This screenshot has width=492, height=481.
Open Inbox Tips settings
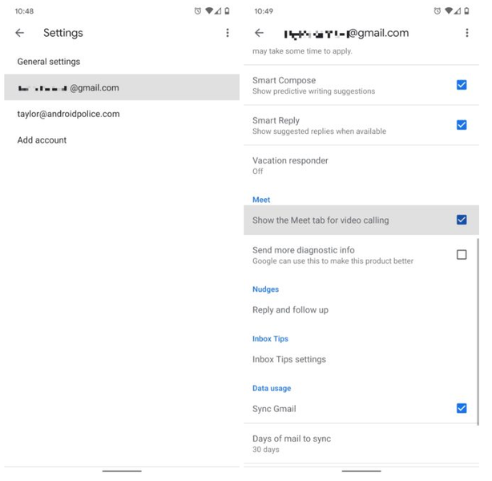[361, 359]
